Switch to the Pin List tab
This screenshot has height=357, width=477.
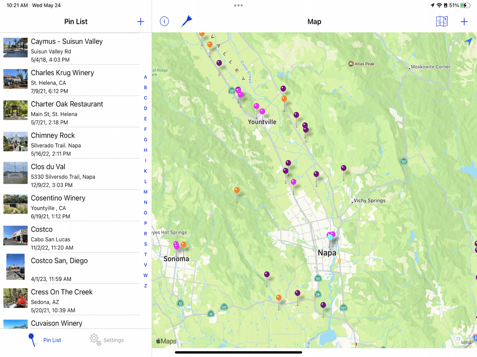[x=45, y=340]
